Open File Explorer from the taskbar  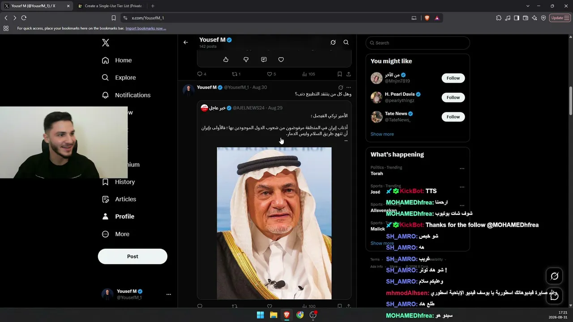coord(274,315)
